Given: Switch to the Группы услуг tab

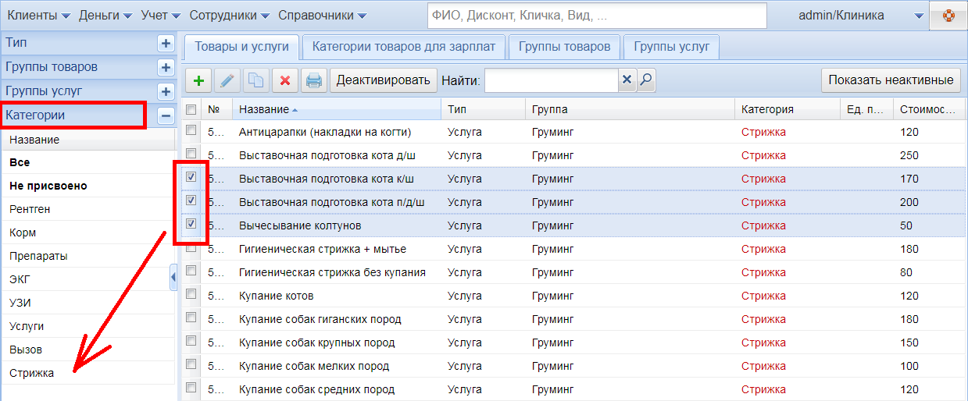Looking at the screenshot, I should (x=671, y=47).
